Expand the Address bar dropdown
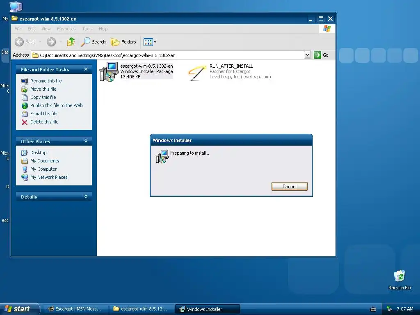The width and height of the screenshot is (420, 315). point(308,55)
